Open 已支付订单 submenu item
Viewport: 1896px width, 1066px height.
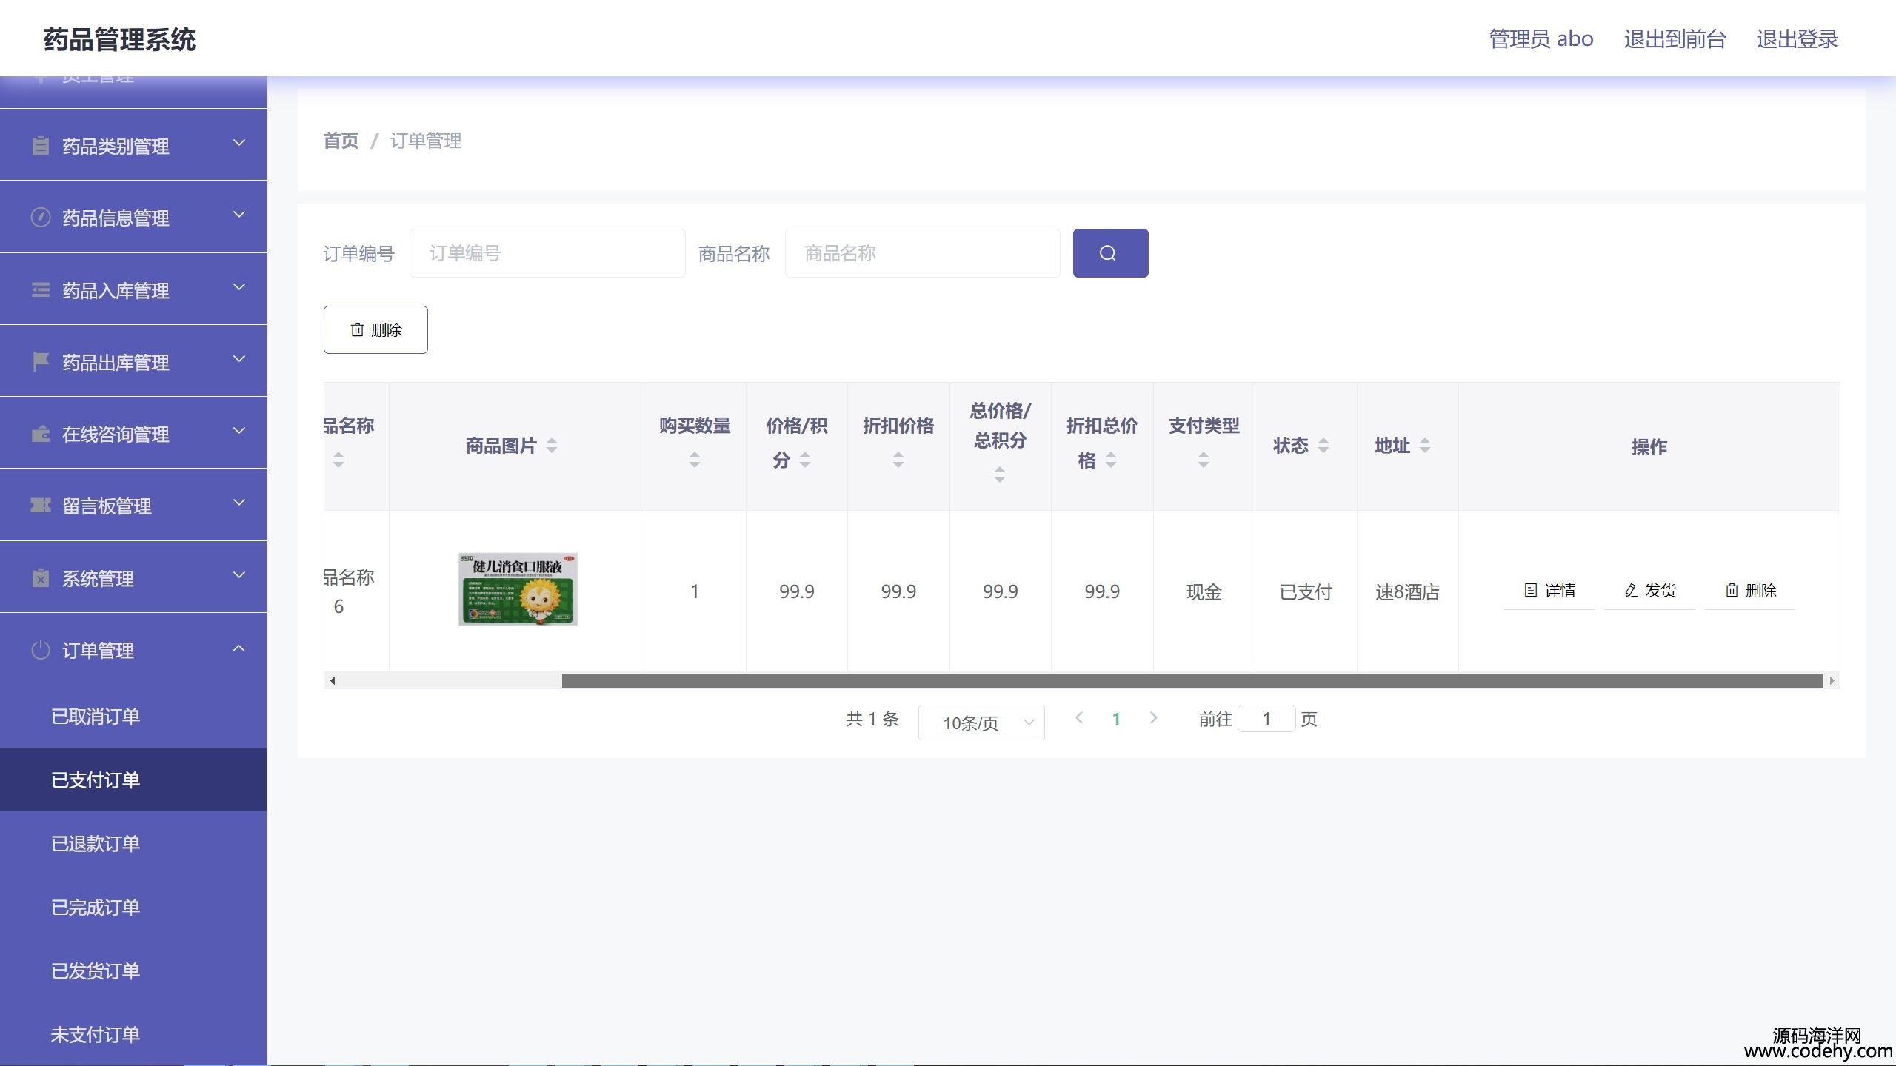point(133,780)
